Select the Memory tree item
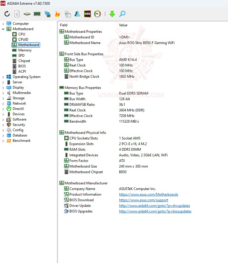 click(25, 50)
